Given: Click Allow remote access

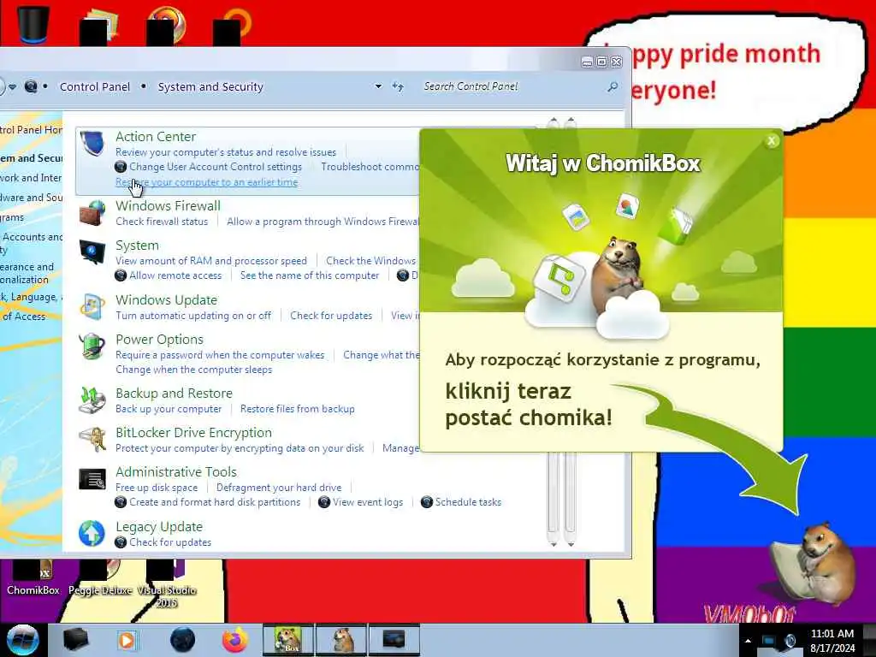Looking at the screenshot, I should (x=175, y=275).
